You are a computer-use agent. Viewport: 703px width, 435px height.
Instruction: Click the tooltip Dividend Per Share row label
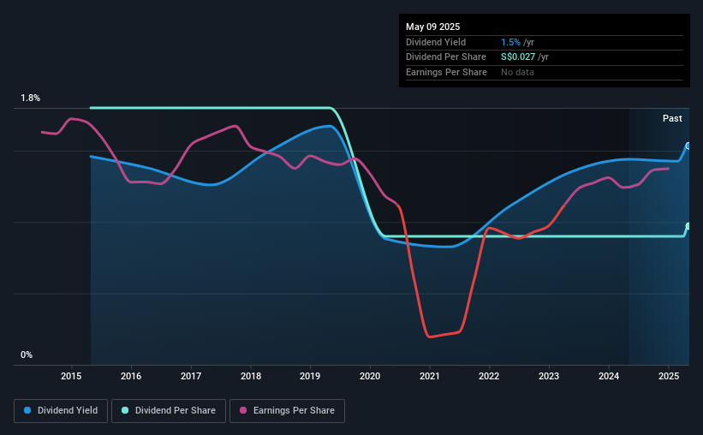point(445,57)
